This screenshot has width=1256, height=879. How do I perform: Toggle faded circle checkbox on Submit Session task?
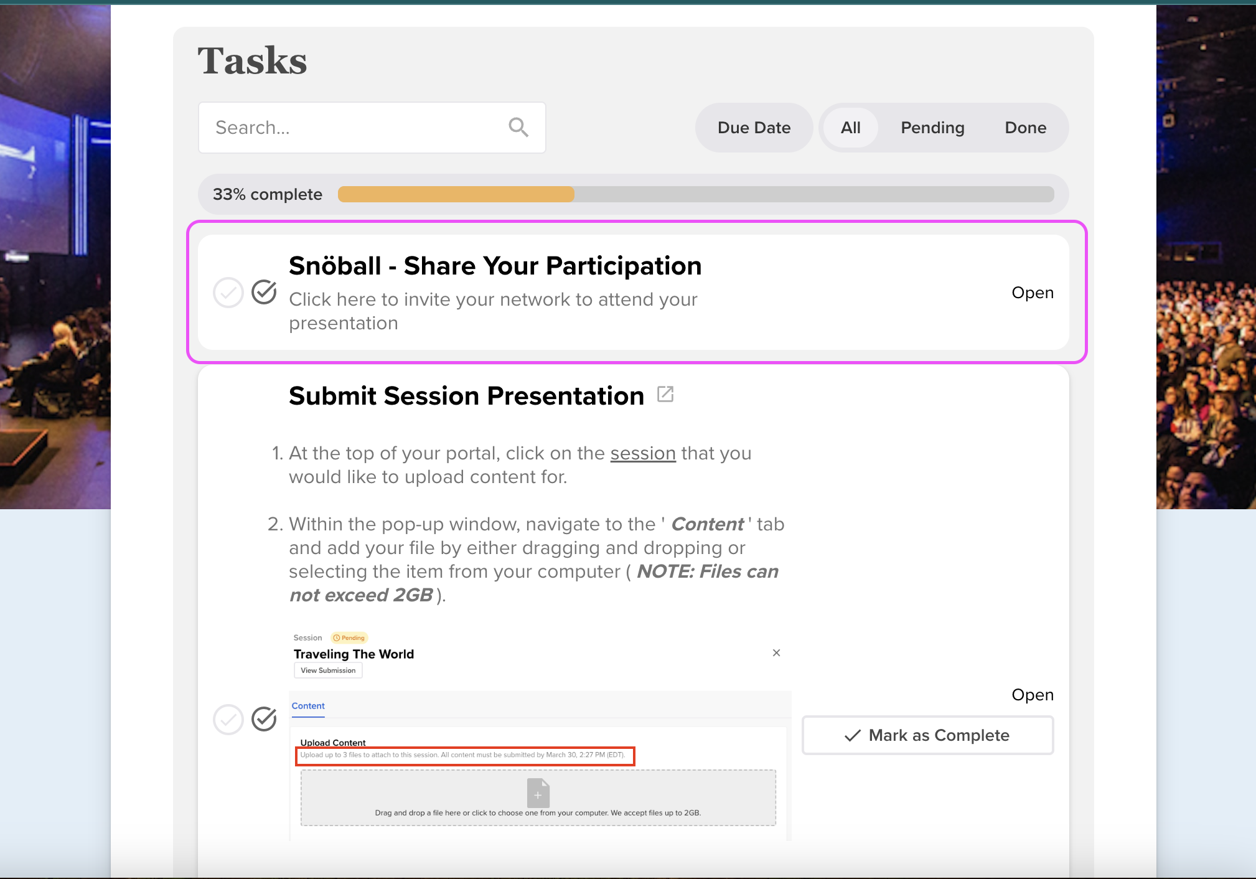[x=228, y=720]
